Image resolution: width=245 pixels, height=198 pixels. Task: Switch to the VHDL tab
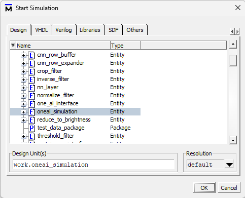42,30
